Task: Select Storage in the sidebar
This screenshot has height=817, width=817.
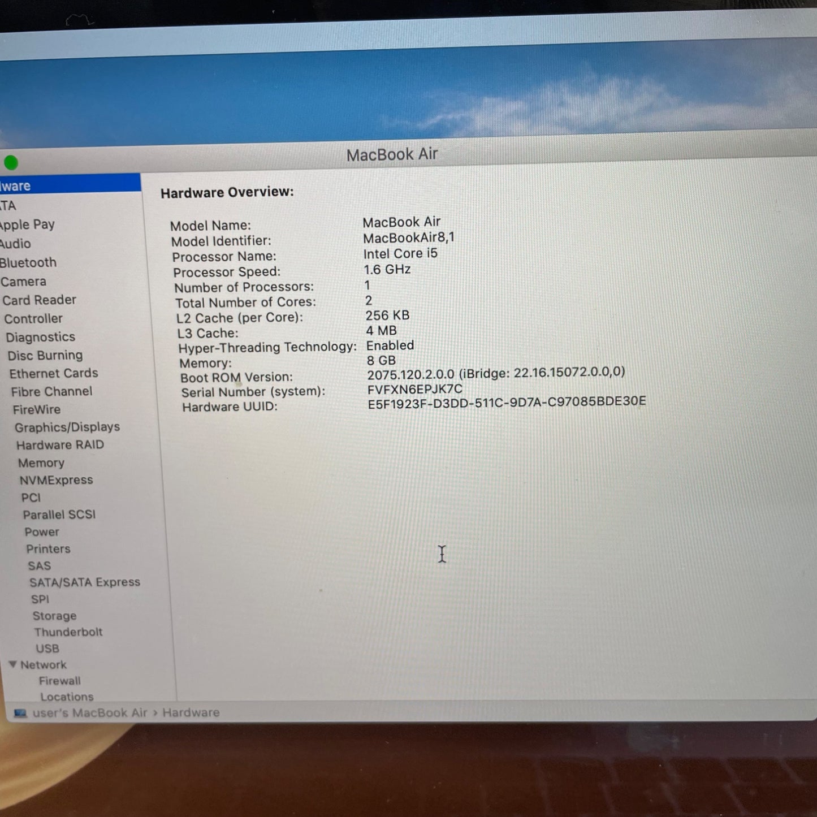Action: tap(54, 616)
